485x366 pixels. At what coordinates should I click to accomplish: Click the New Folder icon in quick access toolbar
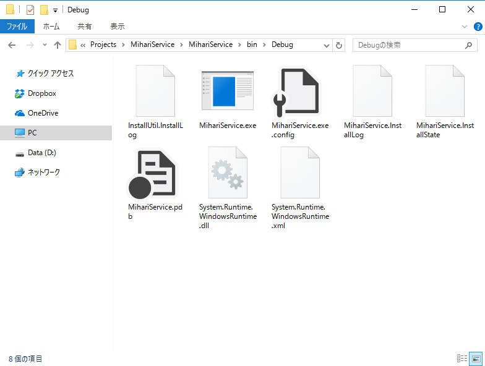coord(45,10)
